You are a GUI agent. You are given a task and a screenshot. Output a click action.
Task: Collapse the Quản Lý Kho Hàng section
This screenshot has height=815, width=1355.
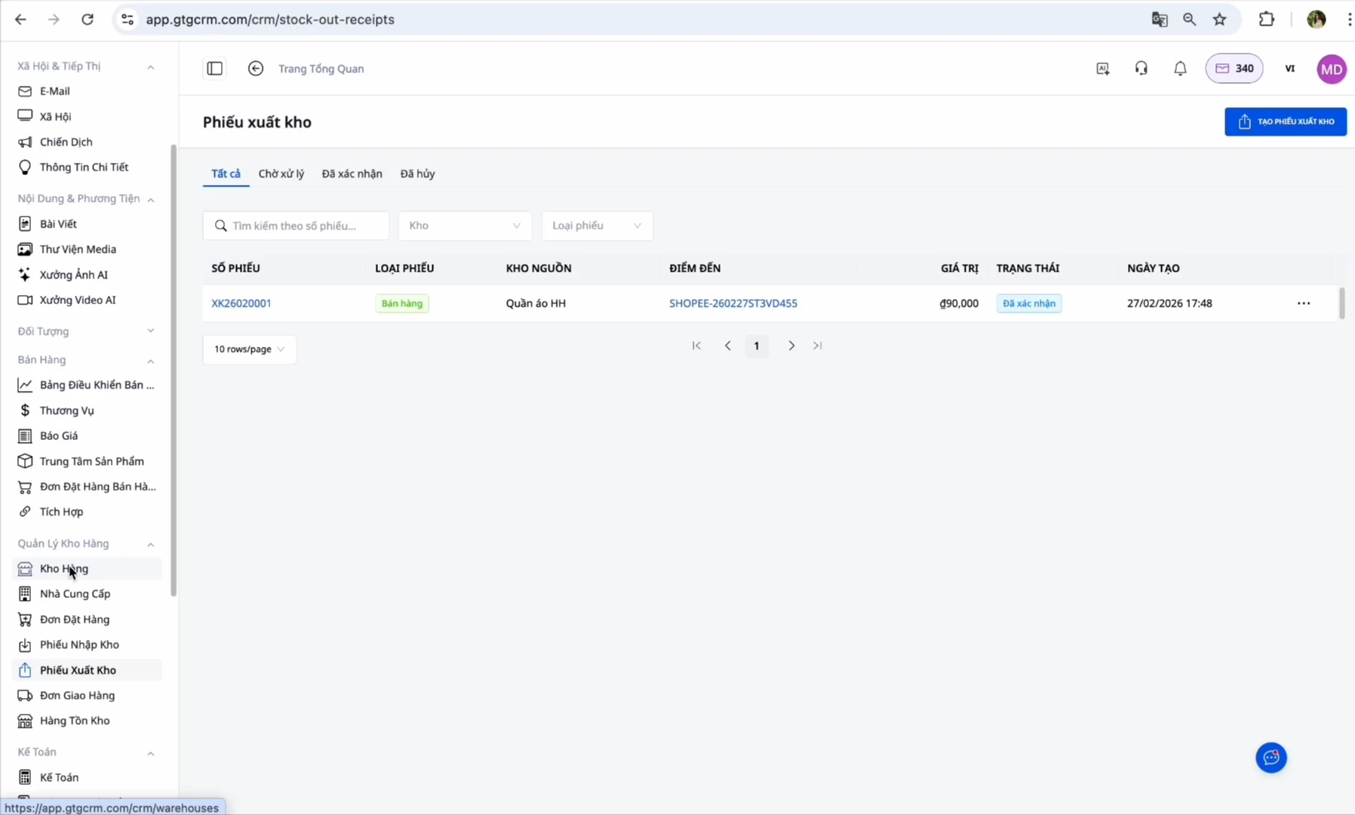coord(150,544)
